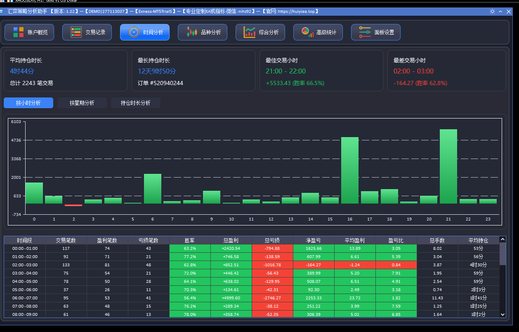The image size is (519, 332).
Task: Click the best hour value 21:00 - 22:00
Action: coord(285,71)
